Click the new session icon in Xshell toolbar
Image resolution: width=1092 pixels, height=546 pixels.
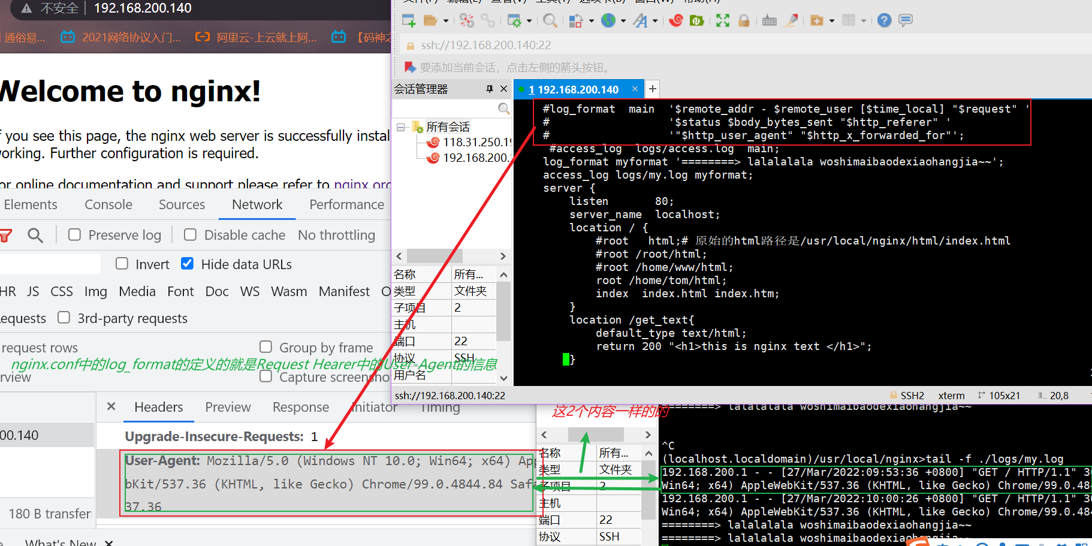pyautogui.click(x=409, y=21)
